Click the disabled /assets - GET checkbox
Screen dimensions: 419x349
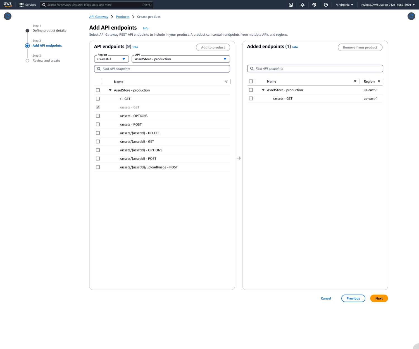pyautogui.click(x=98, y=107)
